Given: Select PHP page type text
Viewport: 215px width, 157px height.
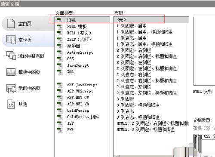Looking at the screenshot, I should tap(71, 130).
